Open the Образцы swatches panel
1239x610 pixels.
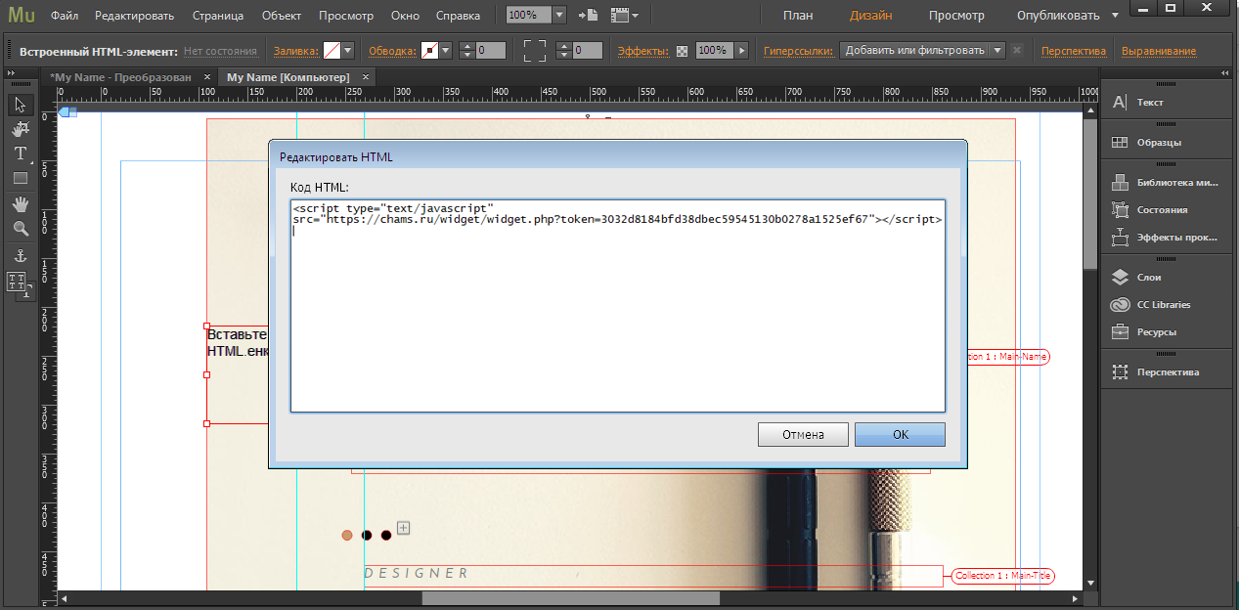1159,143
